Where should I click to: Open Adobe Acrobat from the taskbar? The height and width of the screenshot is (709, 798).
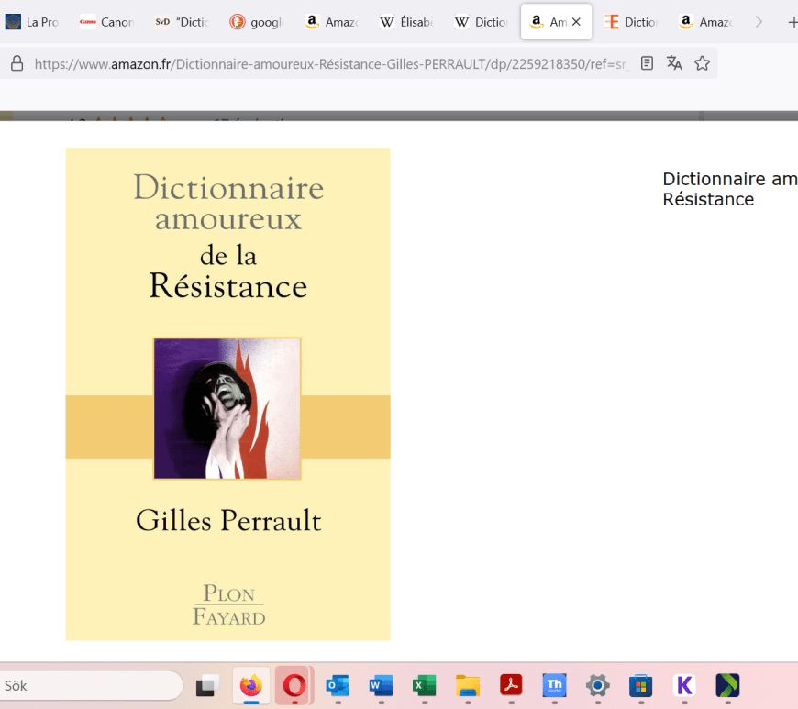tap(511, 685)
